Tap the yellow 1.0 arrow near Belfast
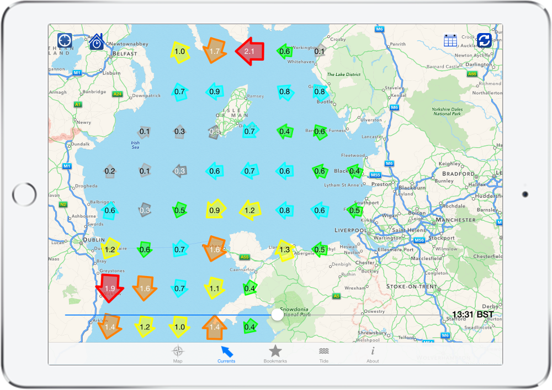 [x=179, y=52]
